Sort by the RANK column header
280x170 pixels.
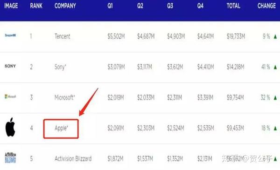(36, 6)
